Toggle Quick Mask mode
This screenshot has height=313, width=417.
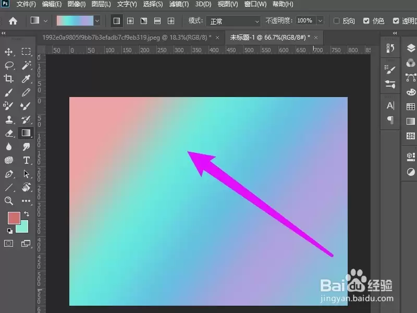[x=8, y=243]
